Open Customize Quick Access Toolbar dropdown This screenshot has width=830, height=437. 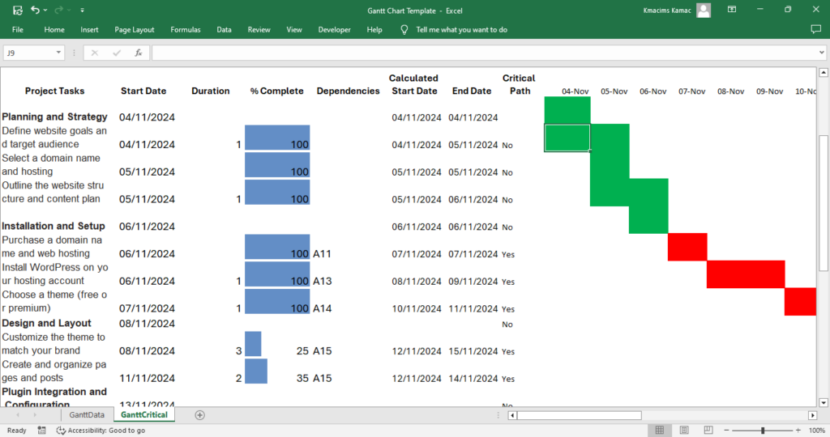[x=82, y=10]
